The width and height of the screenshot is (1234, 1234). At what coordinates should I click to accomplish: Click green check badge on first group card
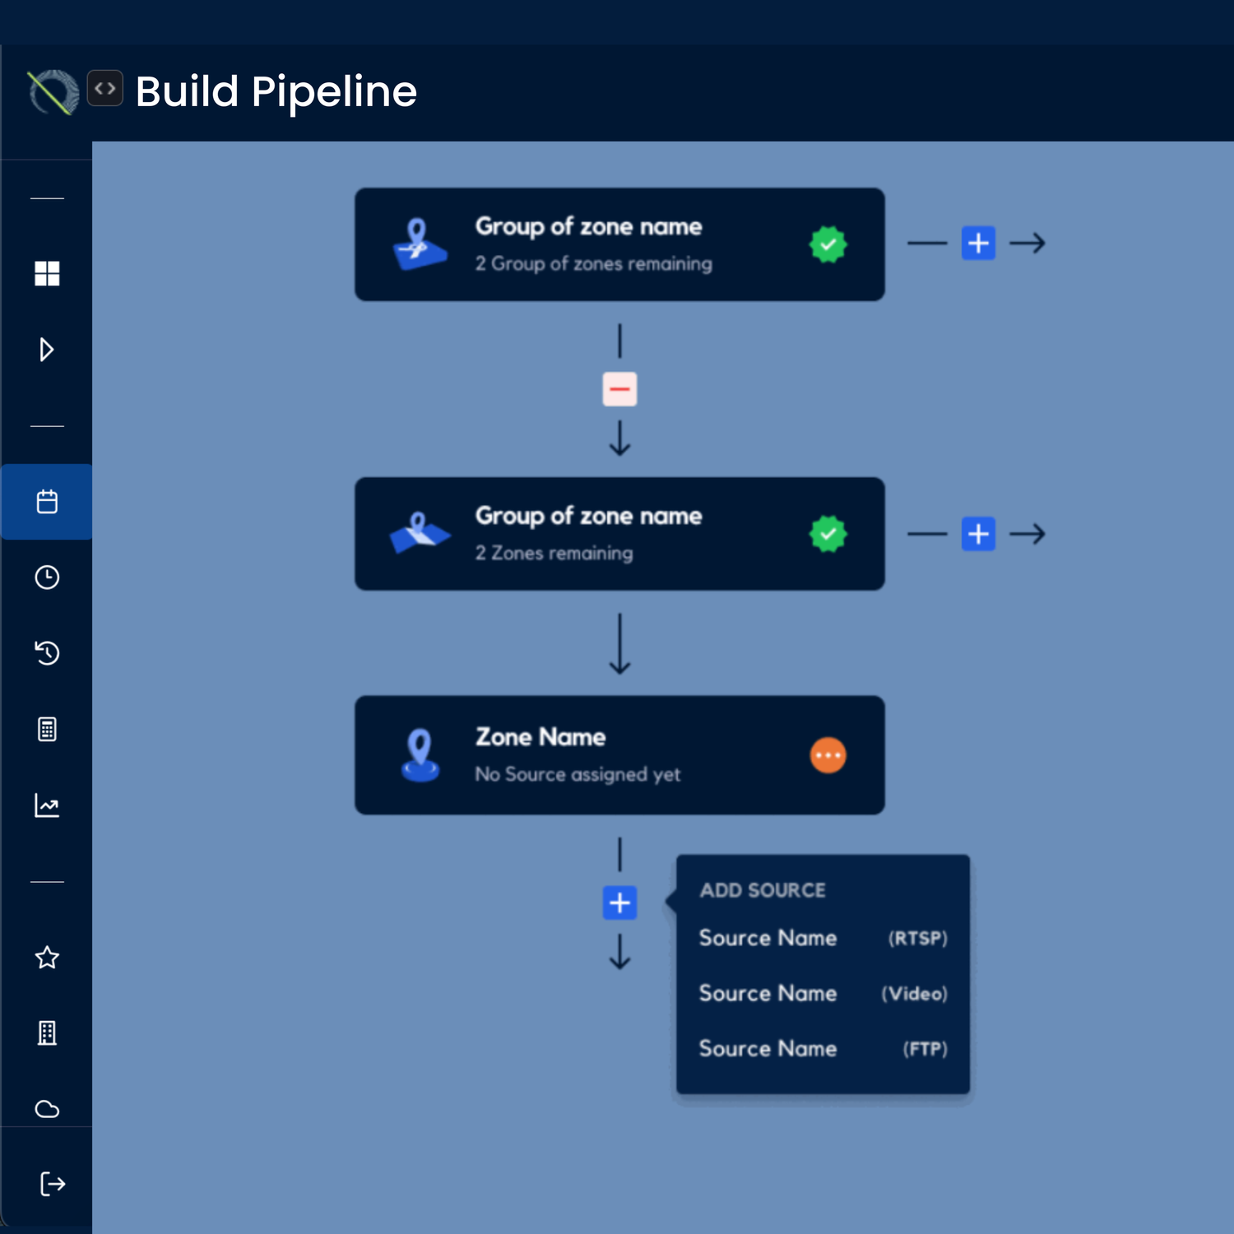point(828,244)
